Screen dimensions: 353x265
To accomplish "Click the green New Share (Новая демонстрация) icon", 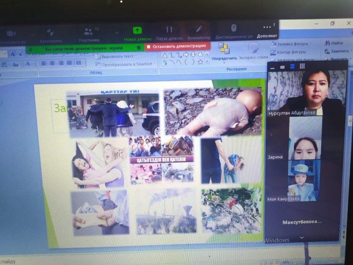I will click(x=137, y=30).
